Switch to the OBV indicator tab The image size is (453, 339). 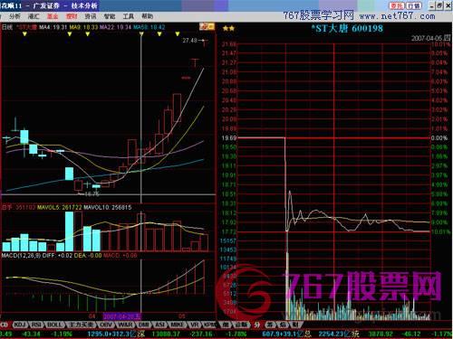[x=105, y=325]
